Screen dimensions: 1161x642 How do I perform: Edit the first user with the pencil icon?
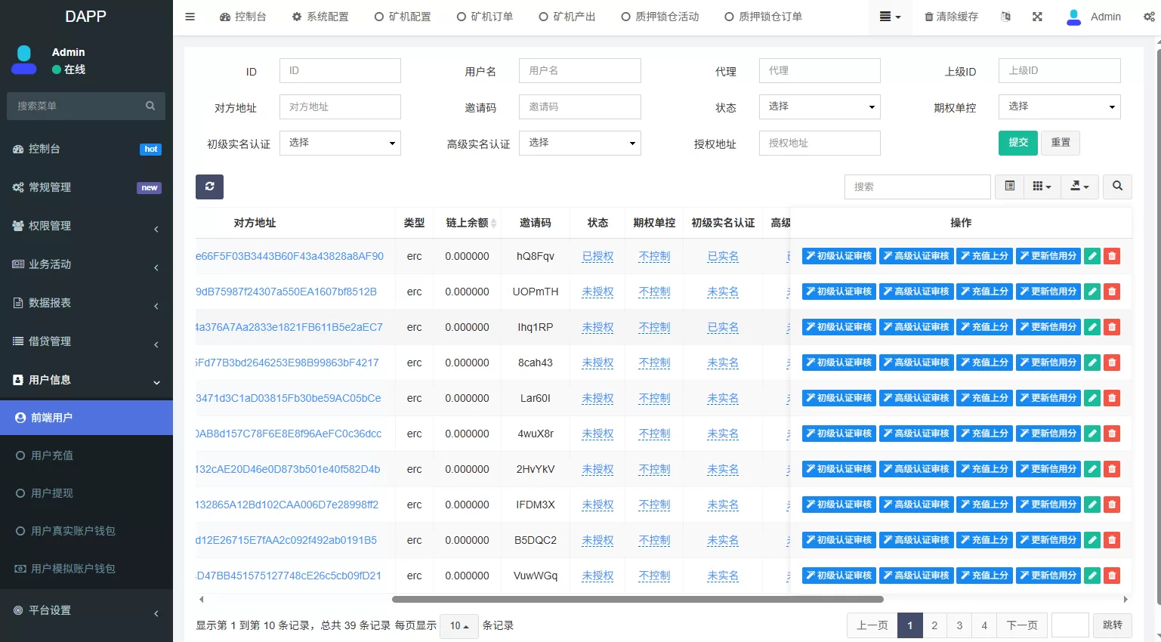pos(1092,255)
